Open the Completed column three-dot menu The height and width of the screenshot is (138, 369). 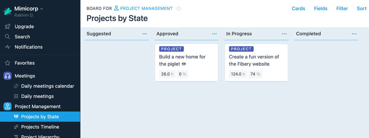pos(354,34)
